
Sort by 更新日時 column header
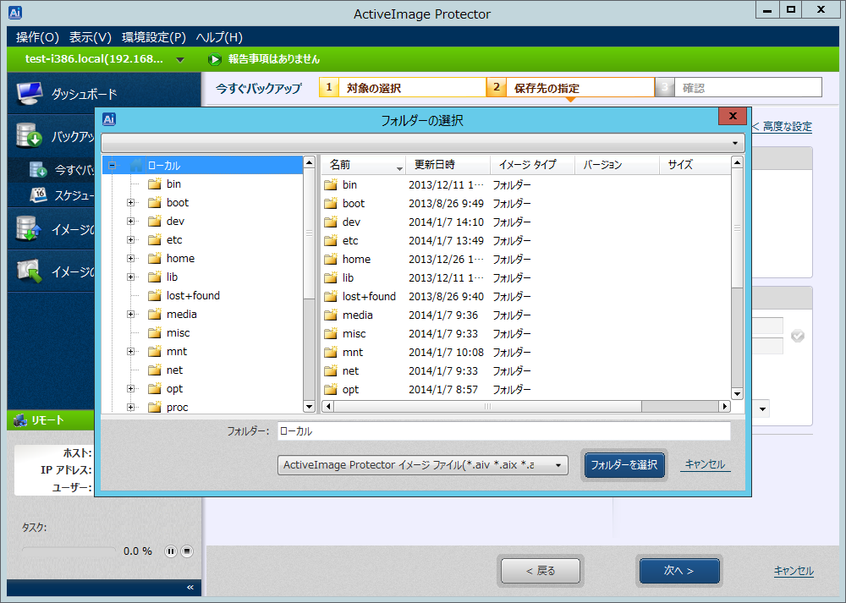tap(448, 165)
